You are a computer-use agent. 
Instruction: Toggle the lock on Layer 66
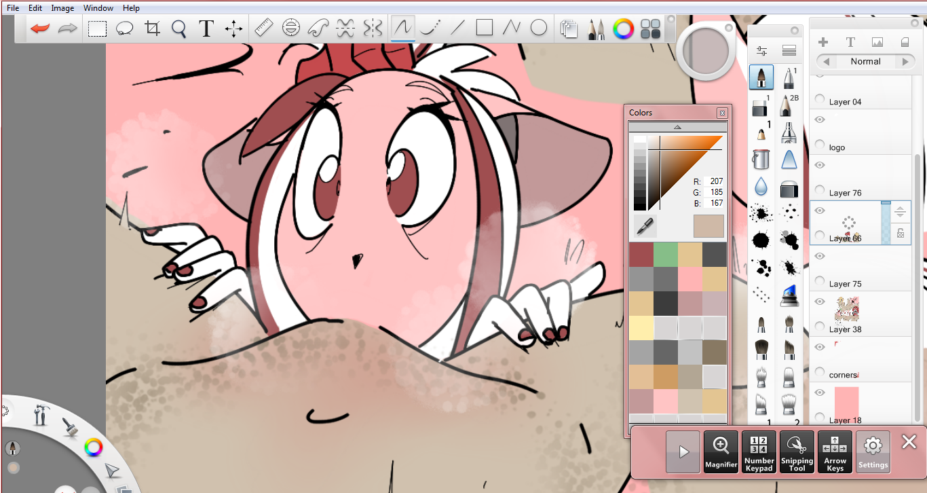coord(900,234)
